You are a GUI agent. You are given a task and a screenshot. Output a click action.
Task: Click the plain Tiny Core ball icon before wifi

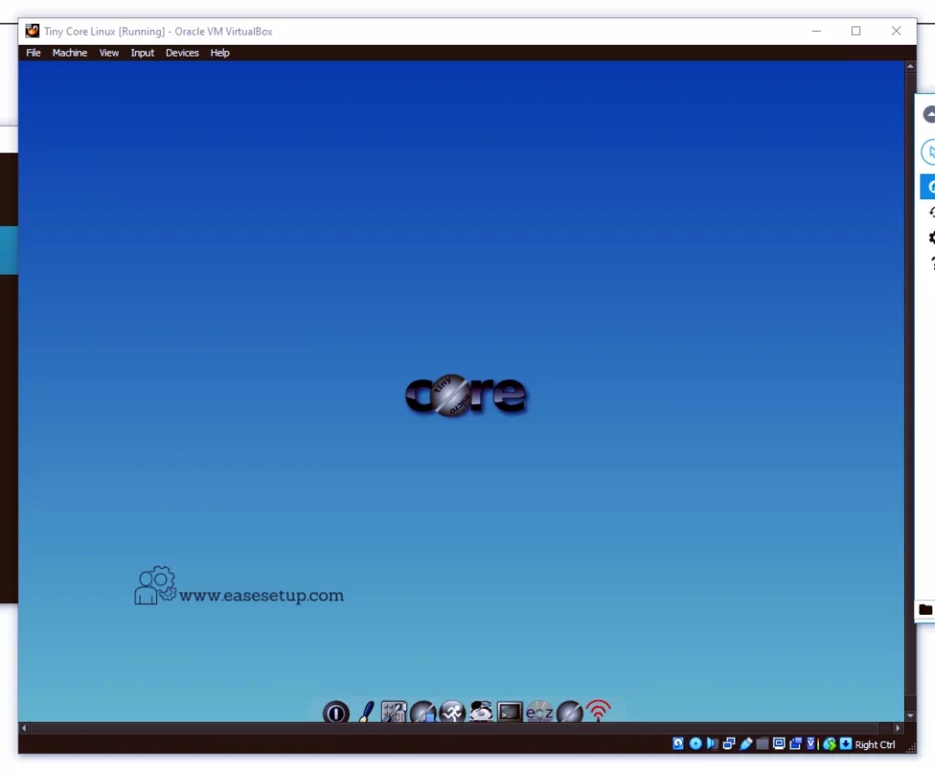coord(569,712)
